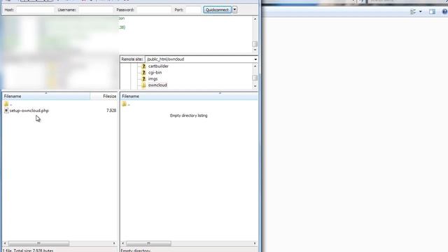Click the 7,928 filesize cell

(x=111, y=111)
